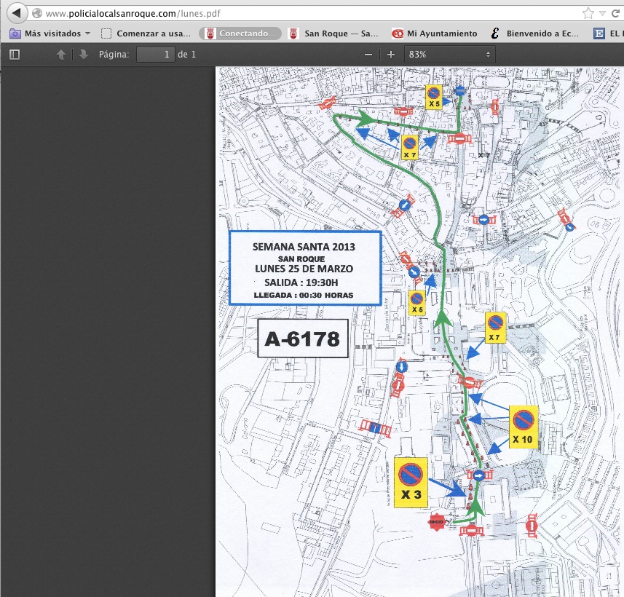The image size is (624, 597).
Task: Go to previous PDF page
Action: (61, 55)
